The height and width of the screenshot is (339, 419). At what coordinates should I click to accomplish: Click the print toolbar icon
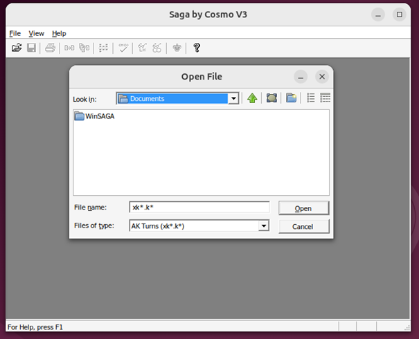[x=50, y=48]
